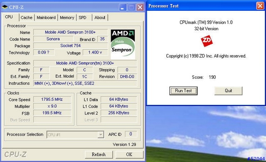Click the CPU-Z title bar chip icon
The width and height of the screenshot is (266, 162).
(5, 7)
